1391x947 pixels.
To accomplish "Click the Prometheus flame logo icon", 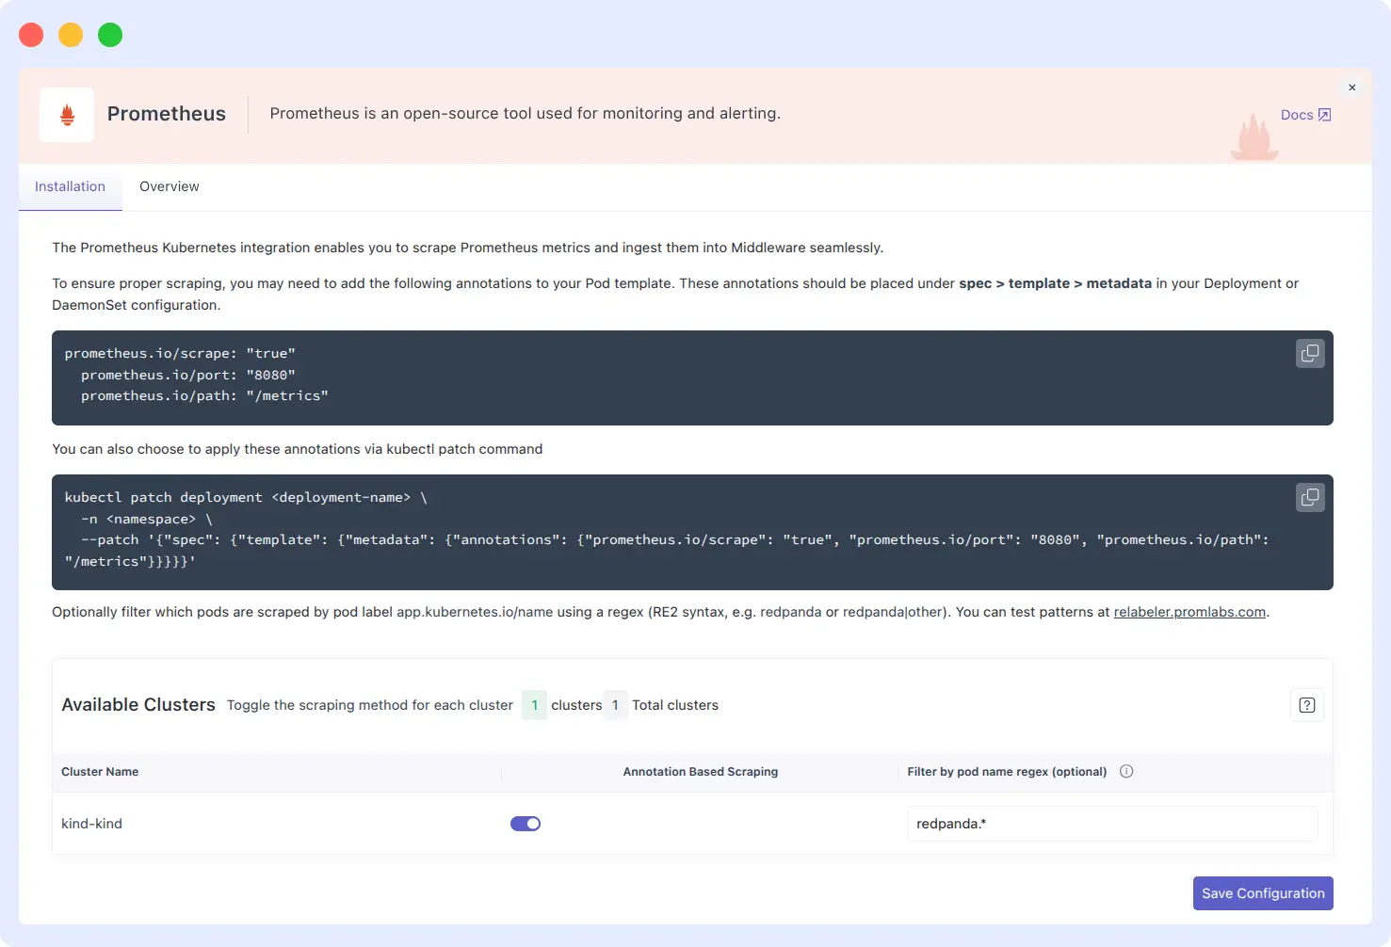I will 66,114.
